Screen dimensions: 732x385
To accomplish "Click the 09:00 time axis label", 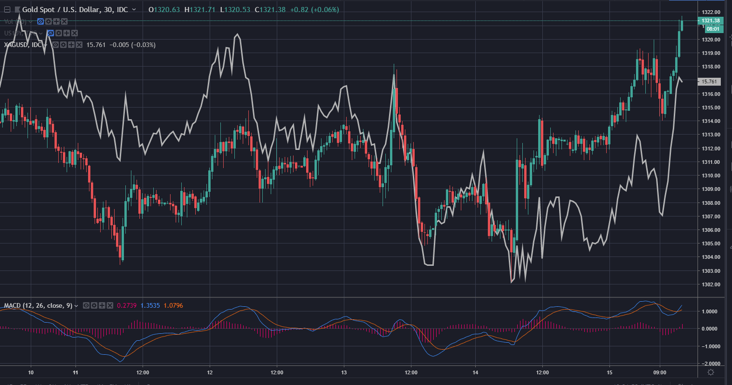I will [x=660, y=372].
